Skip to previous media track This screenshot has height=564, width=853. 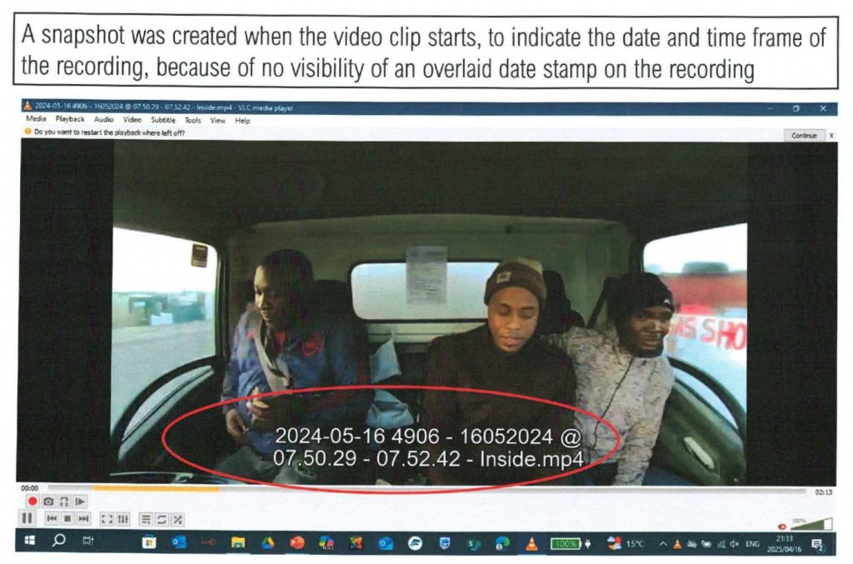52,519
